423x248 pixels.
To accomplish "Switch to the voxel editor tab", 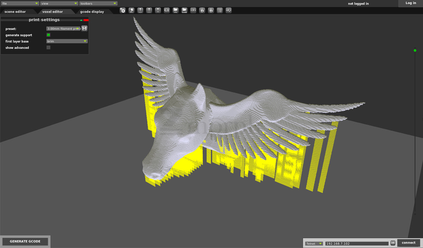I will pos(52,12).
